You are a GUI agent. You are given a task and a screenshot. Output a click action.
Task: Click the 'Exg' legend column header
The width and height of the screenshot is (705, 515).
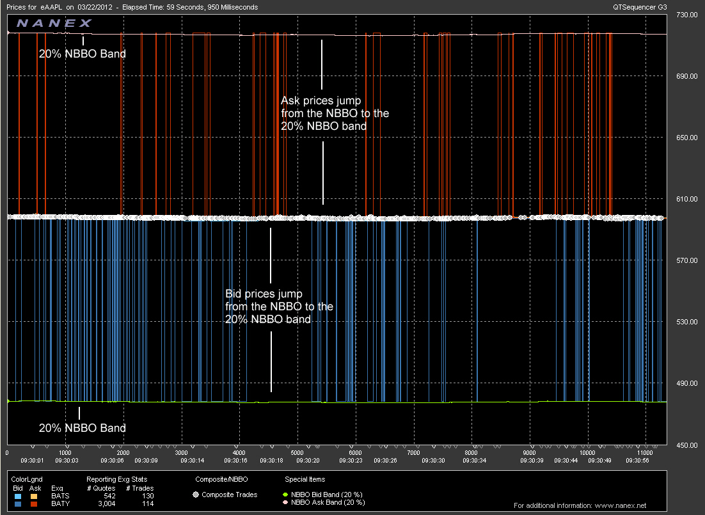click(57, 489)
